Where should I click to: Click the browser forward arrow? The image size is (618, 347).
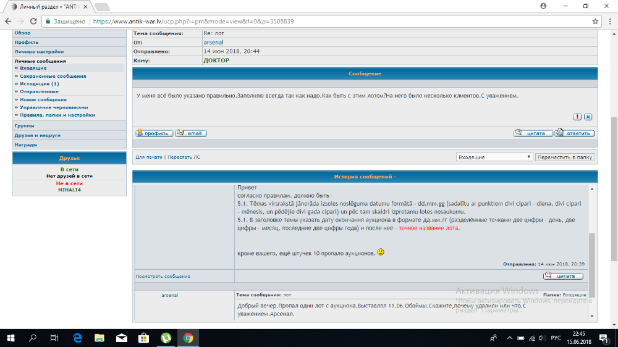click(20, 21)
